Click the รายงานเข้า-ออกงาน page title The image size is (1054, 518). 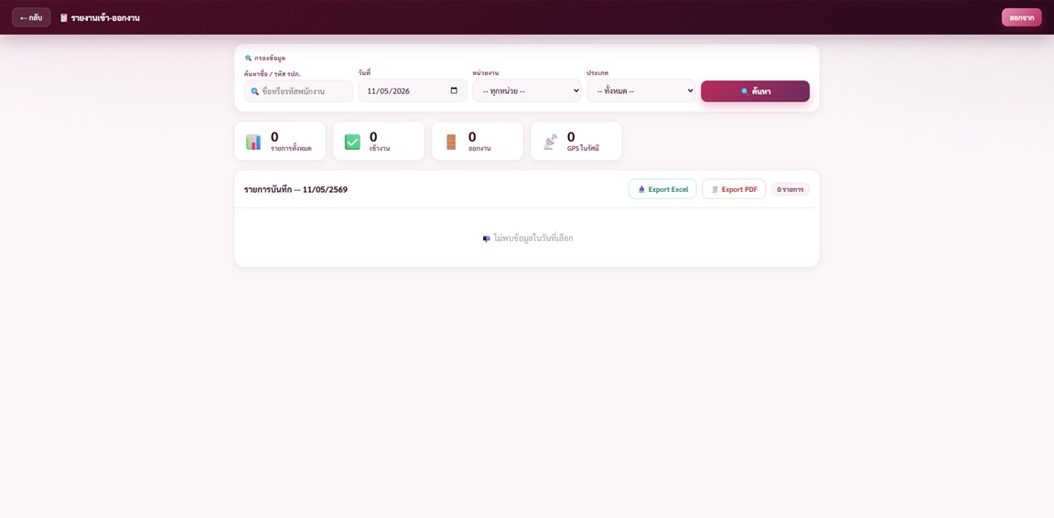[105, 18]
